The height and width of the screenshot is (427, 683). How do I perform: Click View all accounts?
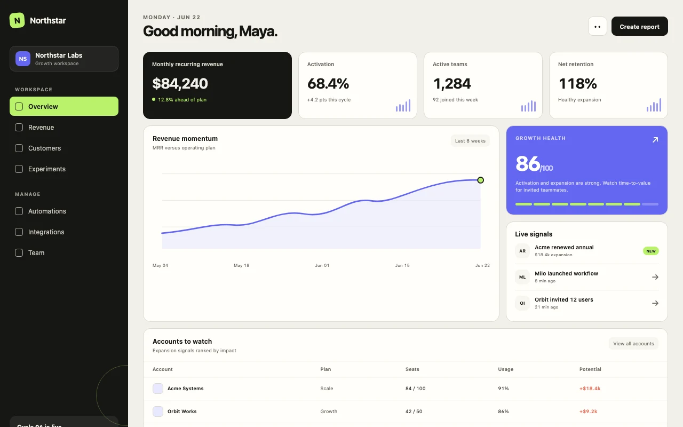pyautogui.click(x=633, y=344)
